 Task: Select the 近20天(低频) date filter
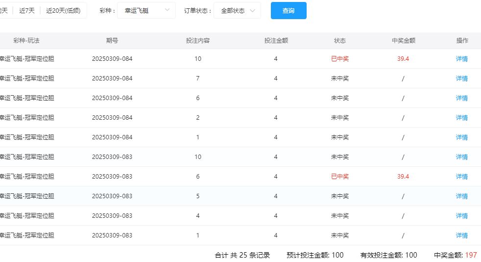pos(63,10)
